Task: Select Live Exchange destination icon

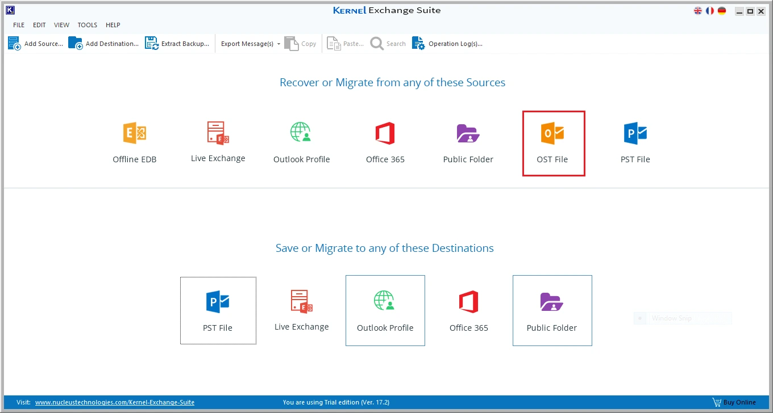Action: 301,310
